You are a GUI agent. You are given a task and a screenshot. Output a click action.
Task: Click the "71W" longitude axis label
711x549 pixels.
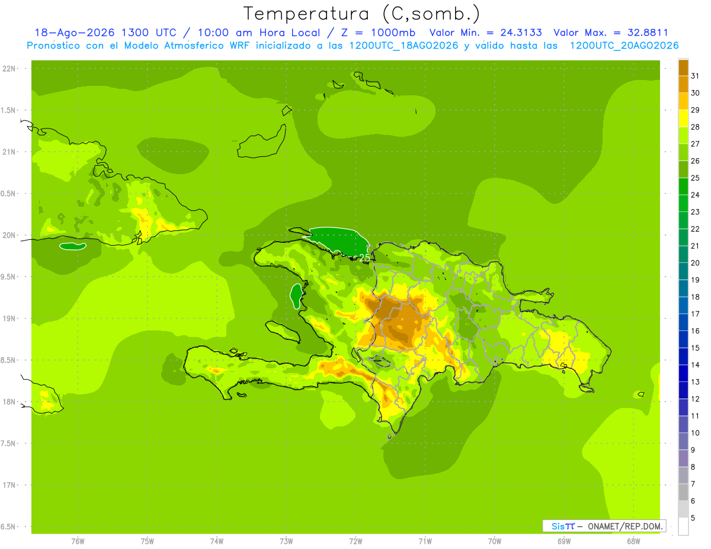425,541
